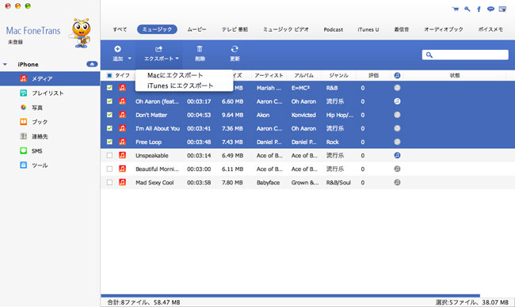Switch to the ミュージック ビデオ tab
The image size is (515, 307).
286,29
